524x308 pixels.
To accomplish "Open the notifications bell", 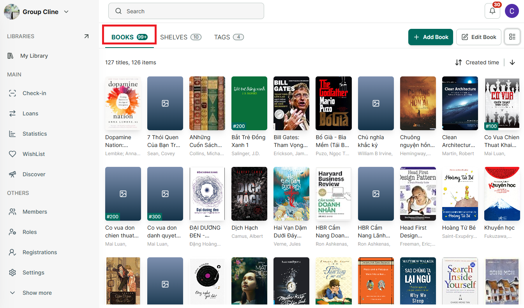I will 492,11.
